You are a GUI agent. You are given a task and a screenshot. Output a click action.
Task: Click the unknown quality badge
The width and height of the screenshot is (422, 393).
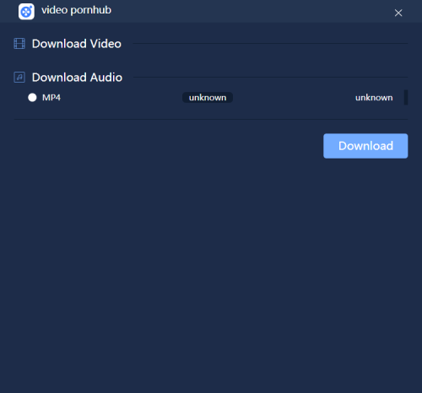point(208,98)
